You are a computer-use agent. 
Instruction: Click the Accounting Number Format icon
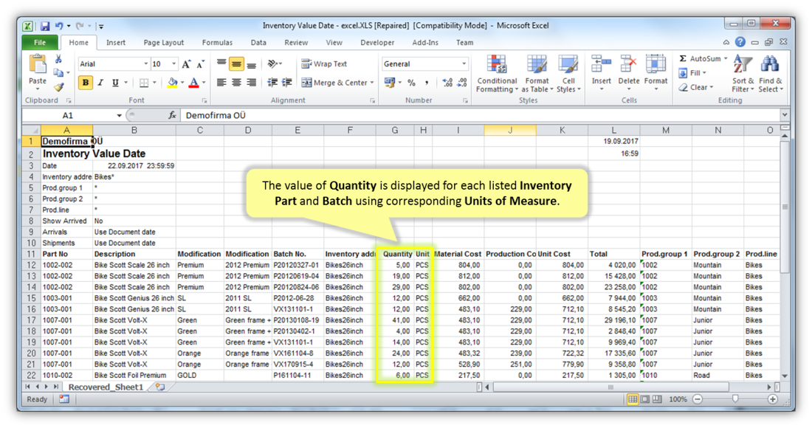[390, 83]
